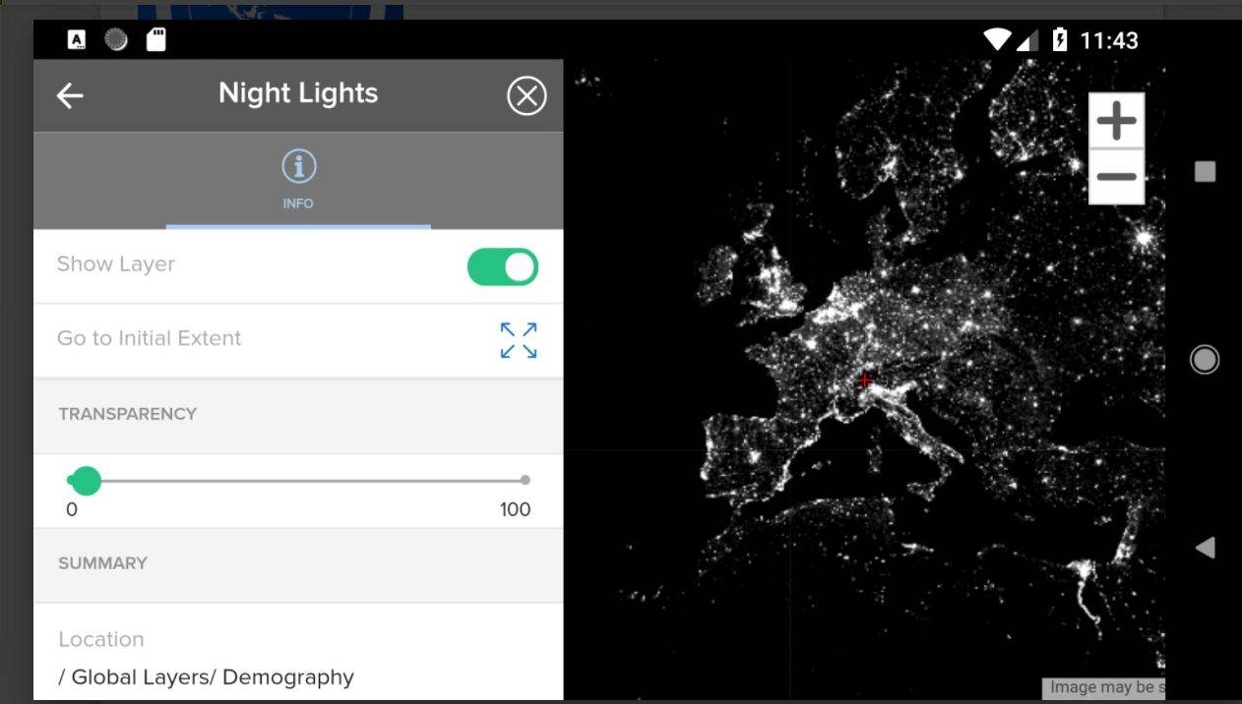Viewport: 1242px width, 704px height.
Task: Click the 100 end of the transparency slider
Action: click(x=525, y=481)
